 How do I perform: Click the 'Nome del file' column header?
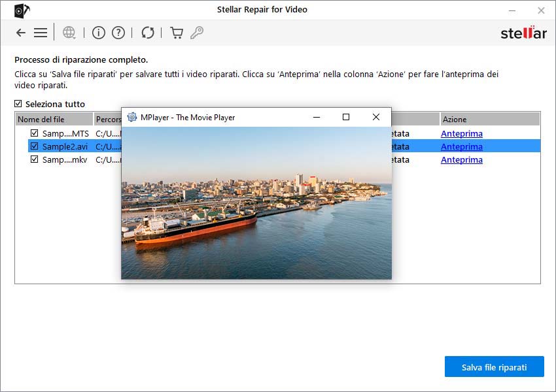point(54,120)
